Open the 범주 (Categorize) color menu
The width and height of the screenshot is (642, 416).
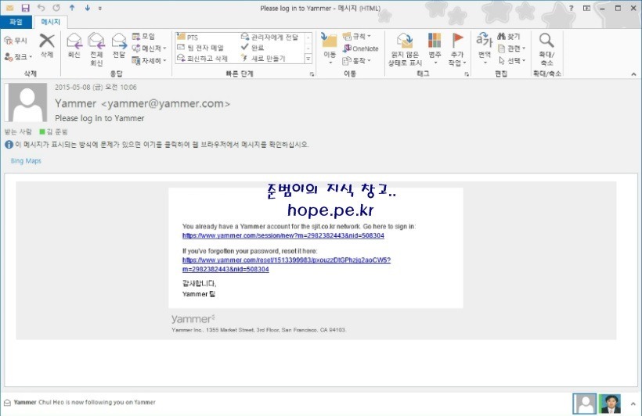point(435,49)
